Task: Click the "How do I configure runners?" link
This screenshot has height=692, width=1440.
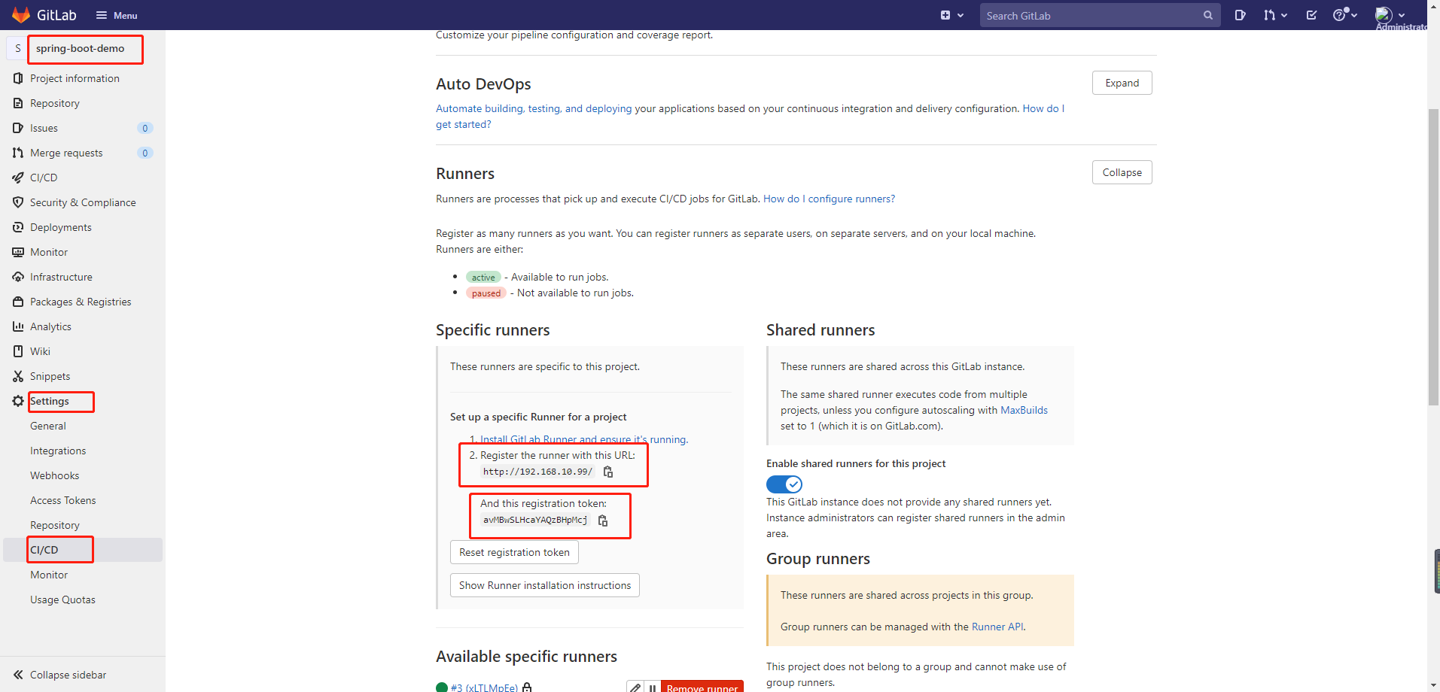Action: point(828,199)
